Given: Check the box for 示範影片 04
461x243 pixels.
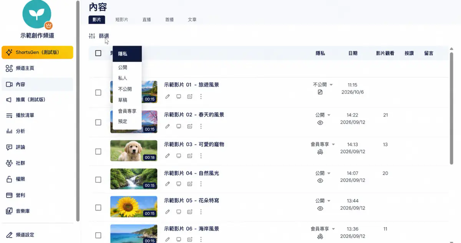Looking at the screenshot, I should click(x=98, y=180).
